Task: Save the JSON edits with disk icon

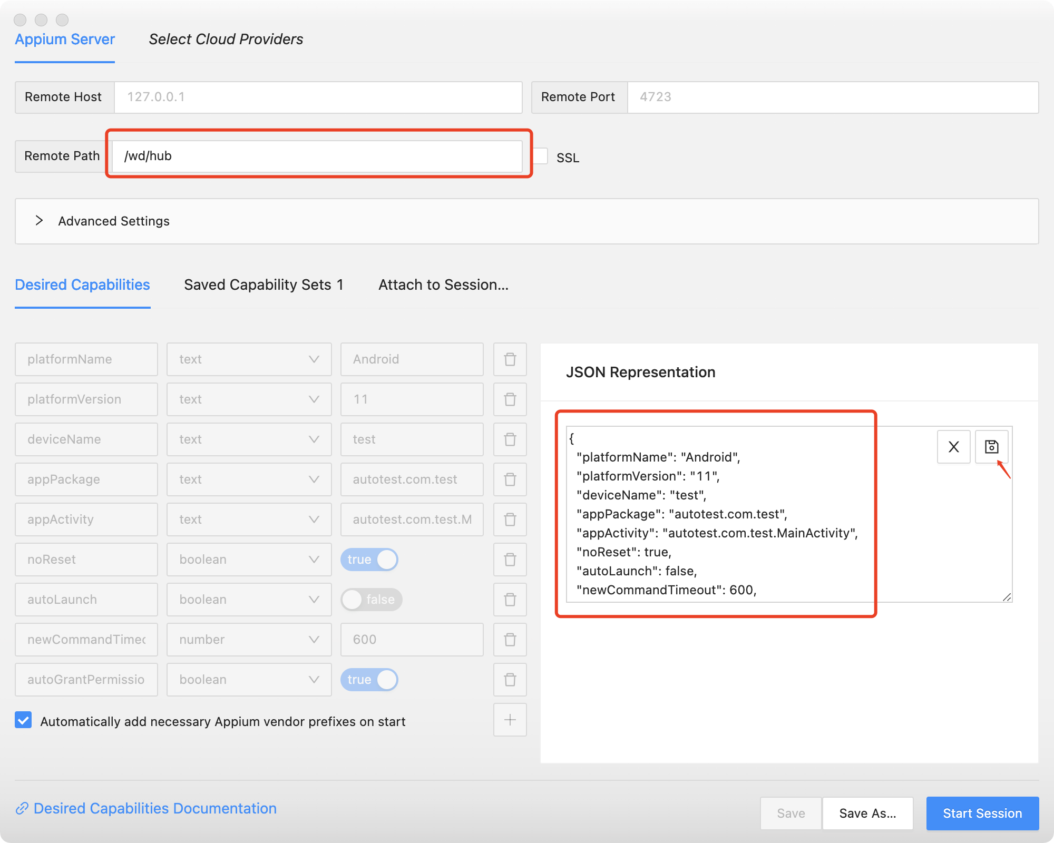Action: 991,447
